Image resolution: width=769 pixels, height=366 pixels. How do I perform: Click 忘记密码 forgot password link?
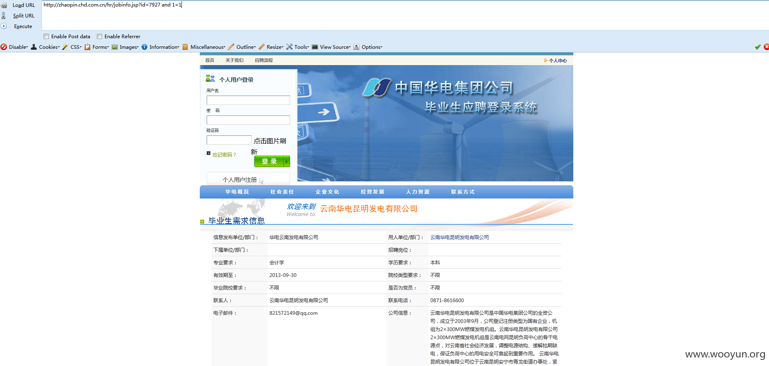point(224,155)
